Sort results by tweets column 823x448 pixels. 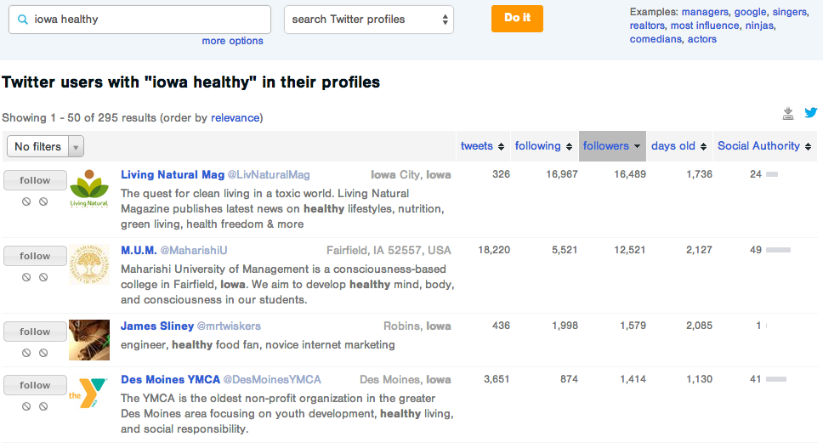coord(482,146)
